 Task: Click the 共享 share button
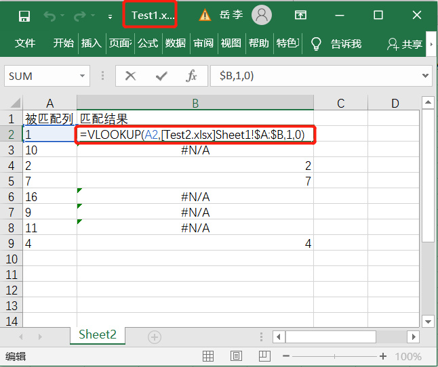click(x=405, y=44)
